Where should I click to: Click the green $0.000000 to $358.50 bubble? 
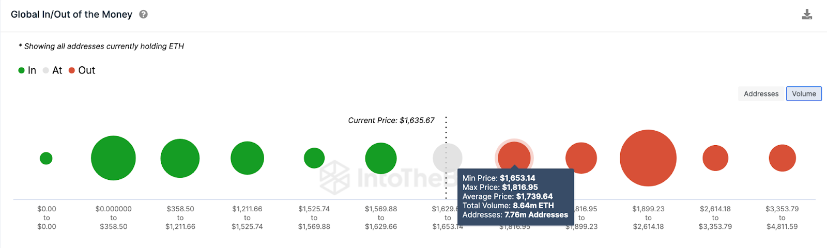click(113, 158)
